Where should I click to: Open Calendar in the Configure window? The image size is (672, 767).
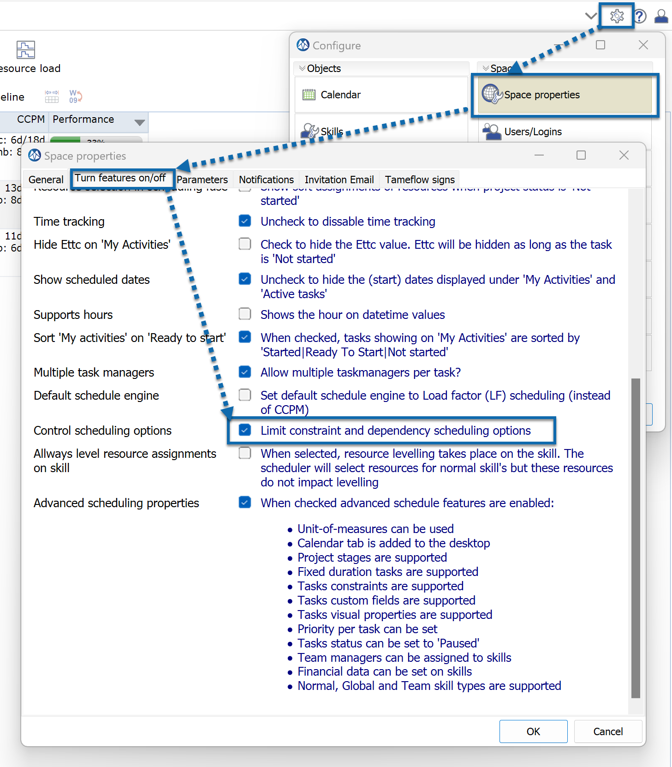pyautogui.click(x=382, y=95)
